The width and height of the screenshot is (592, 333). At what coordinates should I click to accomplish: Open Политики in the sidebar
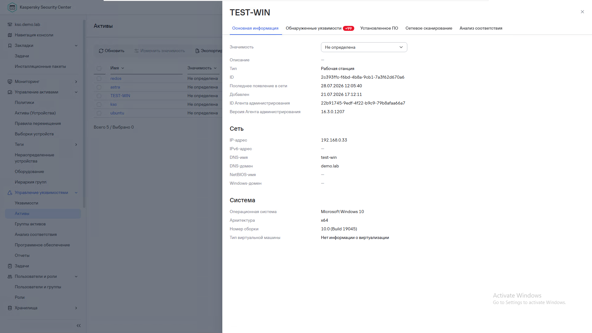point(24,103)
